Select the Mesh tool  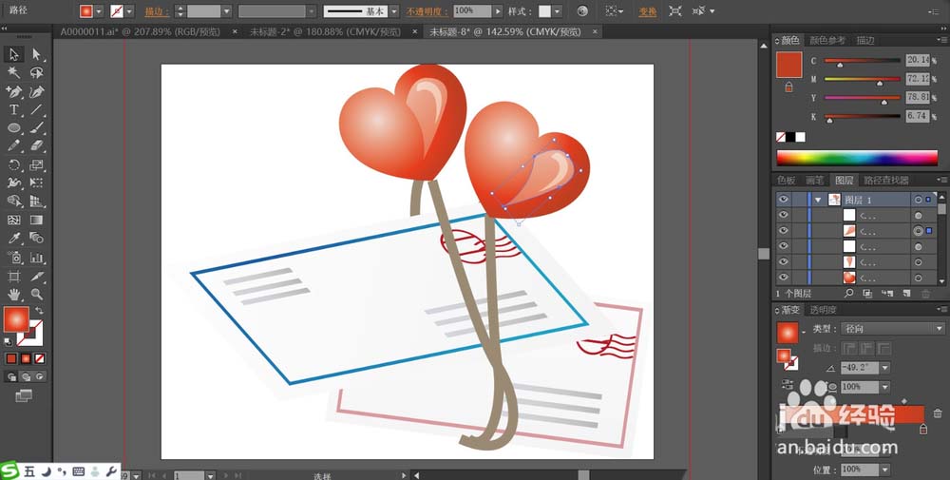pos(13,220)
